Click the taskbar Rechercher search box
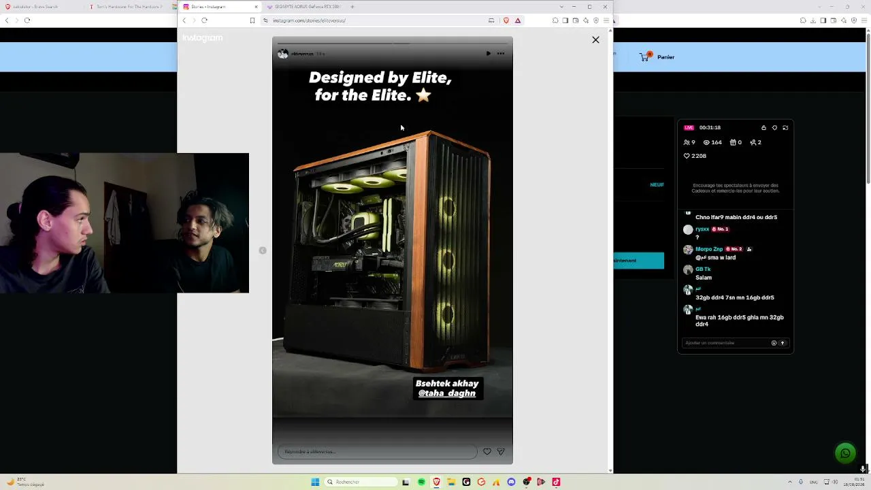 point(361,482)
